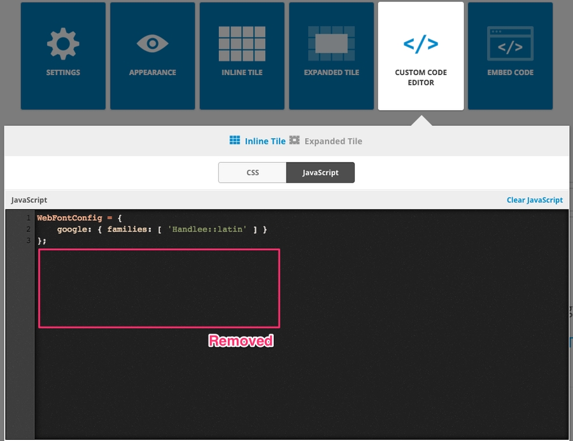Open Appearance via the eye icon
The height and width of the screenshot is (441, 573).
[152, 44]
